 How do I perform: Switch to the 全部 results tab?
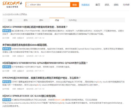10,20
